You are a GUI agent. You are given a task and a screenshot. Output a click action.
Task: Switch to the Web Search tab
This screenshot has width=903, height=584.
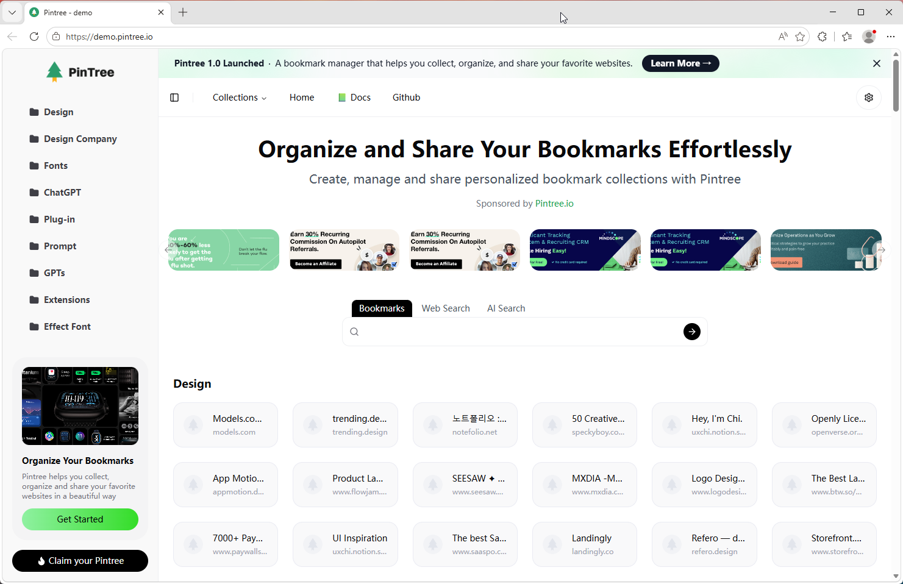tap(446, 308)
